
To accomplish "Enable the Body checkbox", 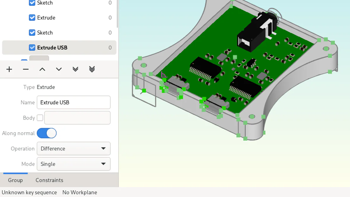I will (40, 118).
